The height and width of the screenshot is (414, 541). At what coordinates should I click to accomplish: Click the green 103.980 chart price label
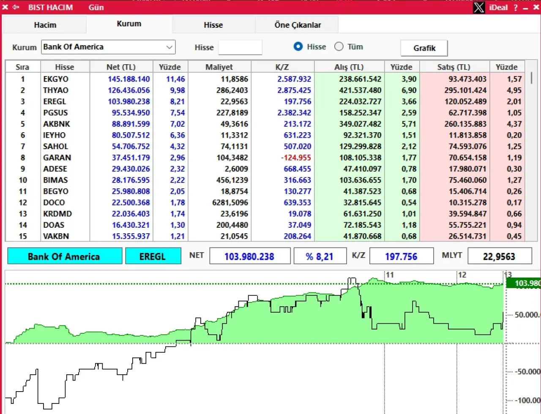pyautogui.click(x=523, y=283)
